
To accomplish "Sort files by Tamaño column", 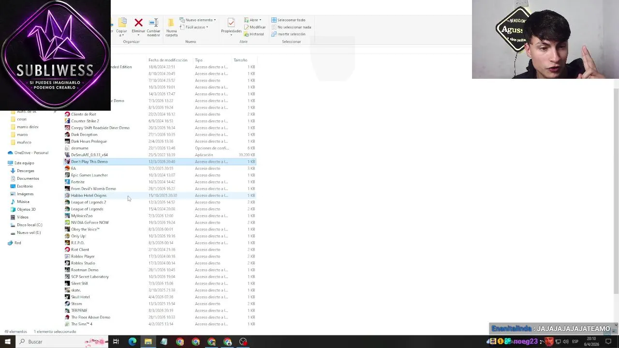I will click(x=240, y=60).
